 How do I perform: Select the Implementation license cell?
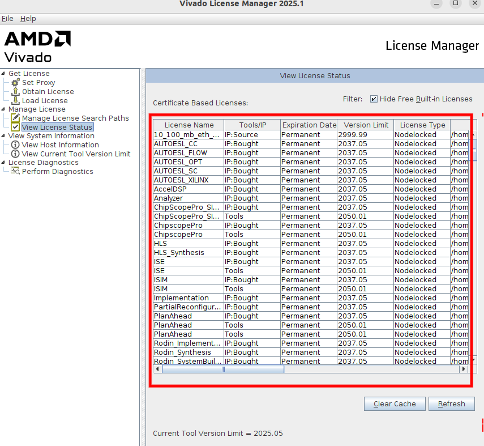pyautogui.click(x=189, y=298)
